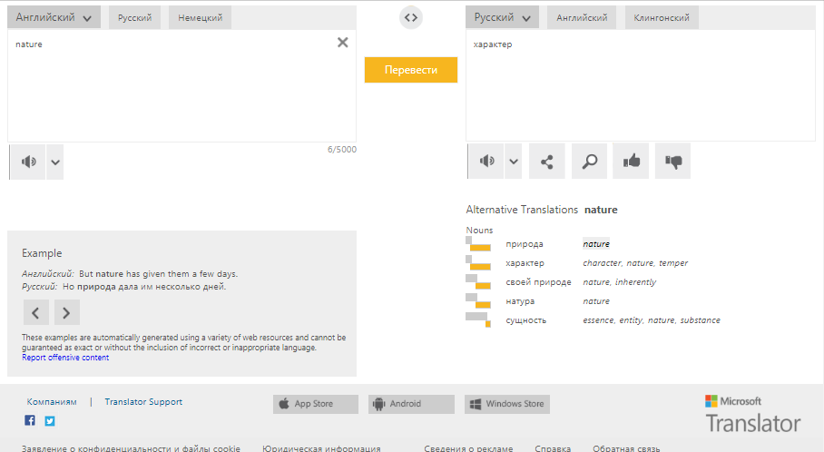Click the confidence bar beside сущность
This screenshot has height=452, width=824.
click(x=478, y=320)
